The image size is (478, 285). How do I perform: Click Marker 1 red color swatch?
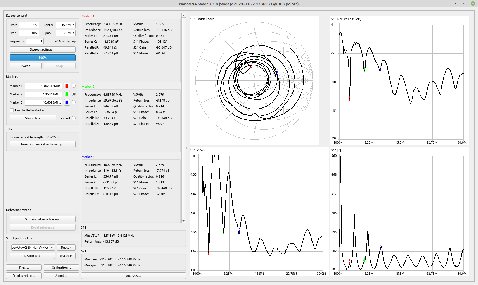67,86
